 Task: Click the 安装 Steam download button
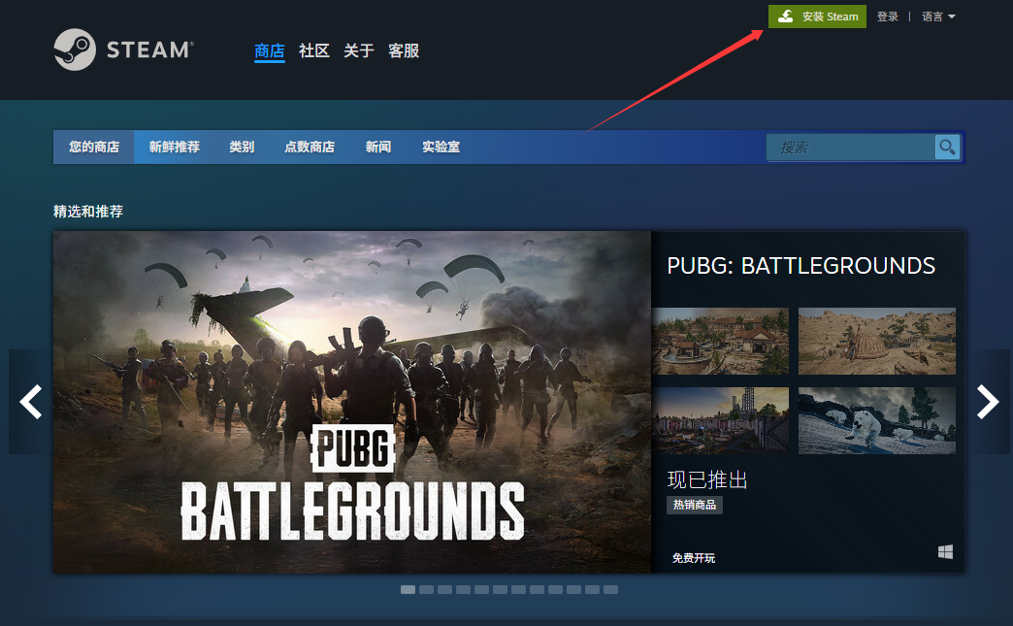pos(817,16)
